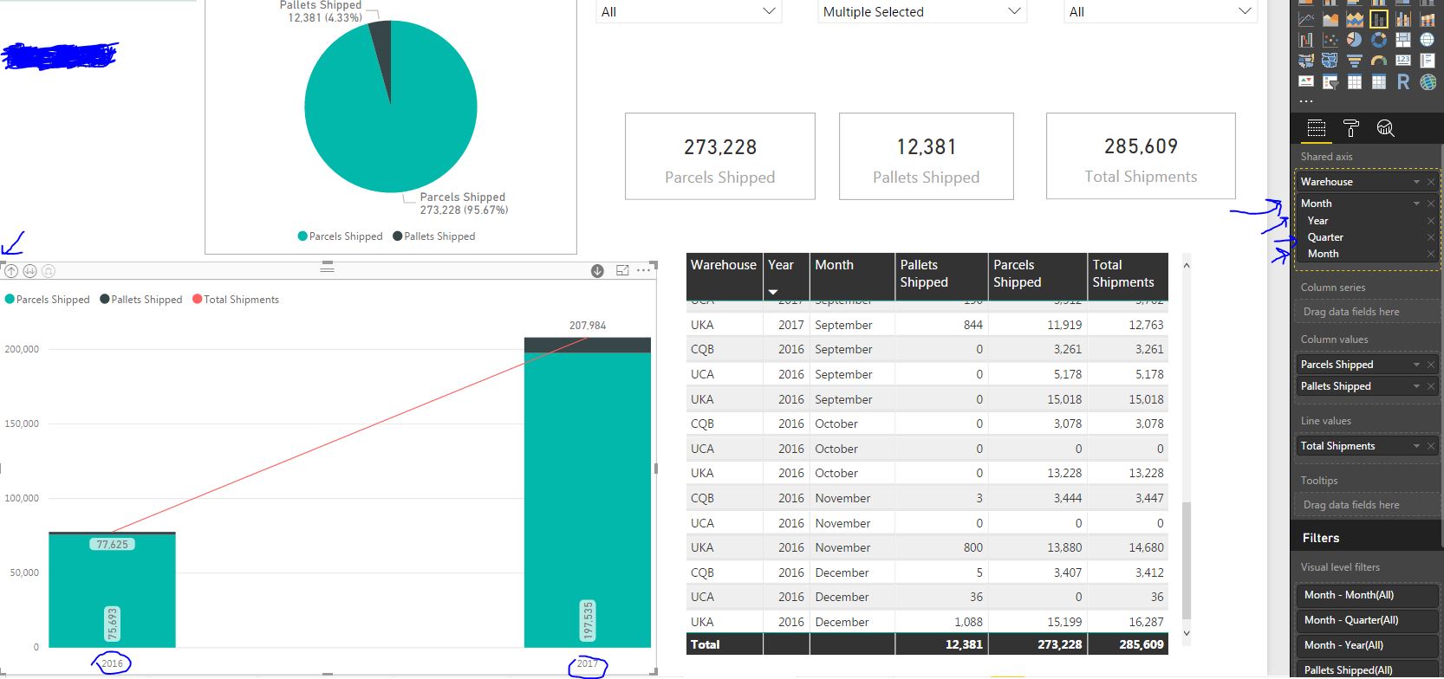Expand Month - Quarter(All) visual filter
This screenshot has height=679, width=1444.
point(1367,620)
